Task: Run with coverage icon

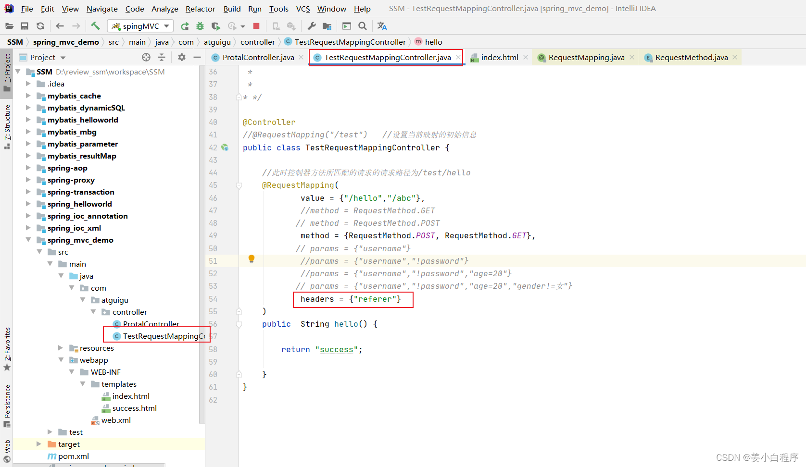Action: click(215, 26)
